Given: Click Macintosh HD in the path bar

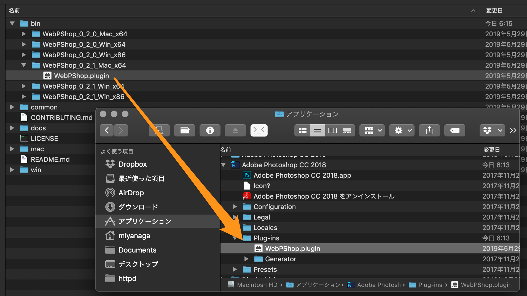Looking at the screenshot, I should point(253,285).
